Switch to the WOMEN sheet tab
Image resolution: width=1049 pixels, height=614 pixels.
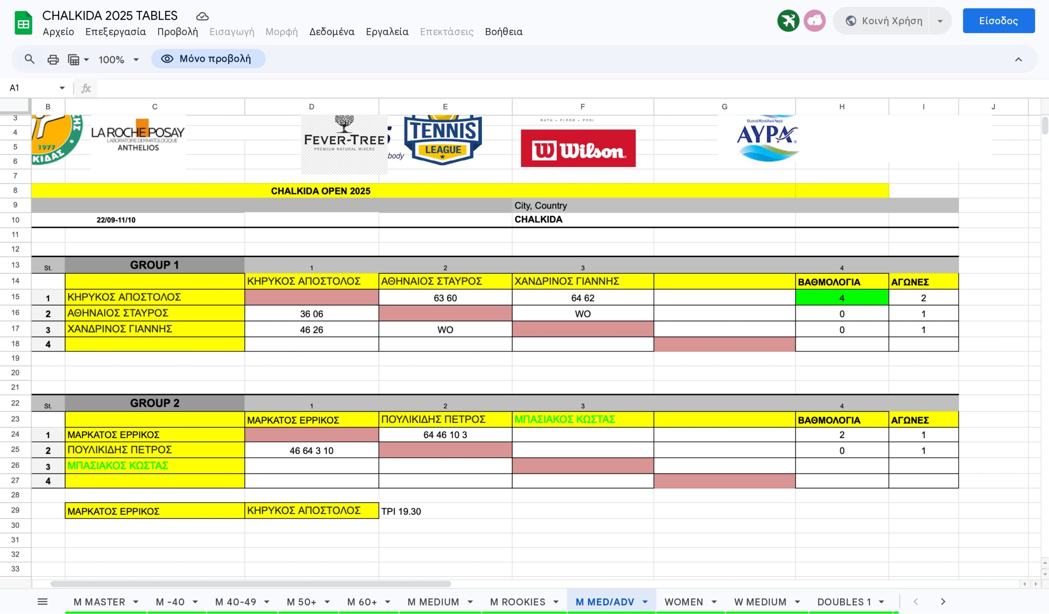click(x=683, y=602)
